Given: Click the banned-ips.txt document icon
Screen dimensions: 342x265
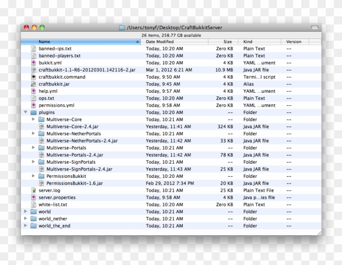Looking at the screenshot, I should pyautogui.click(x=34, y=48).
